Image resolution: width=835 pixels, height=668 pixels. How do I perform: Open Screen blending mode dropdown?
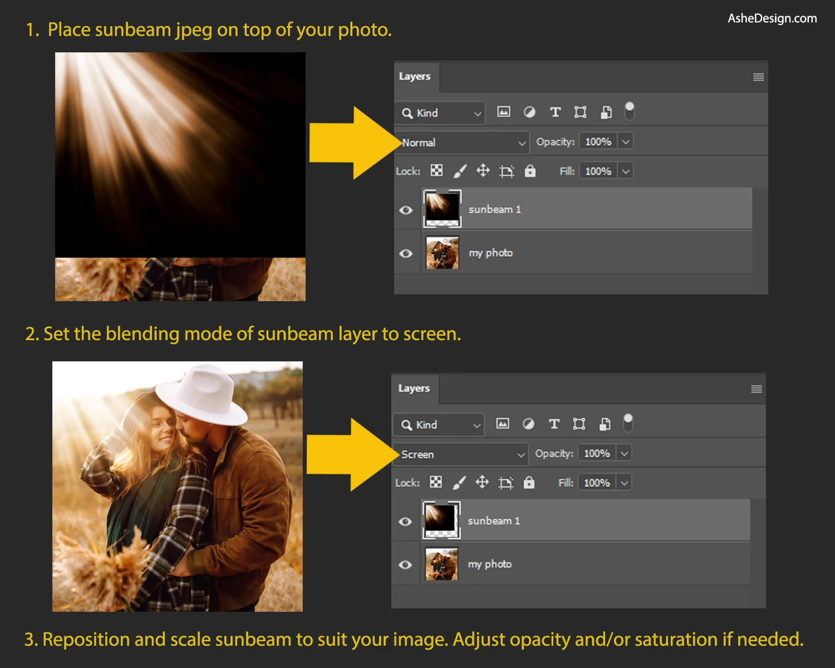461,454
